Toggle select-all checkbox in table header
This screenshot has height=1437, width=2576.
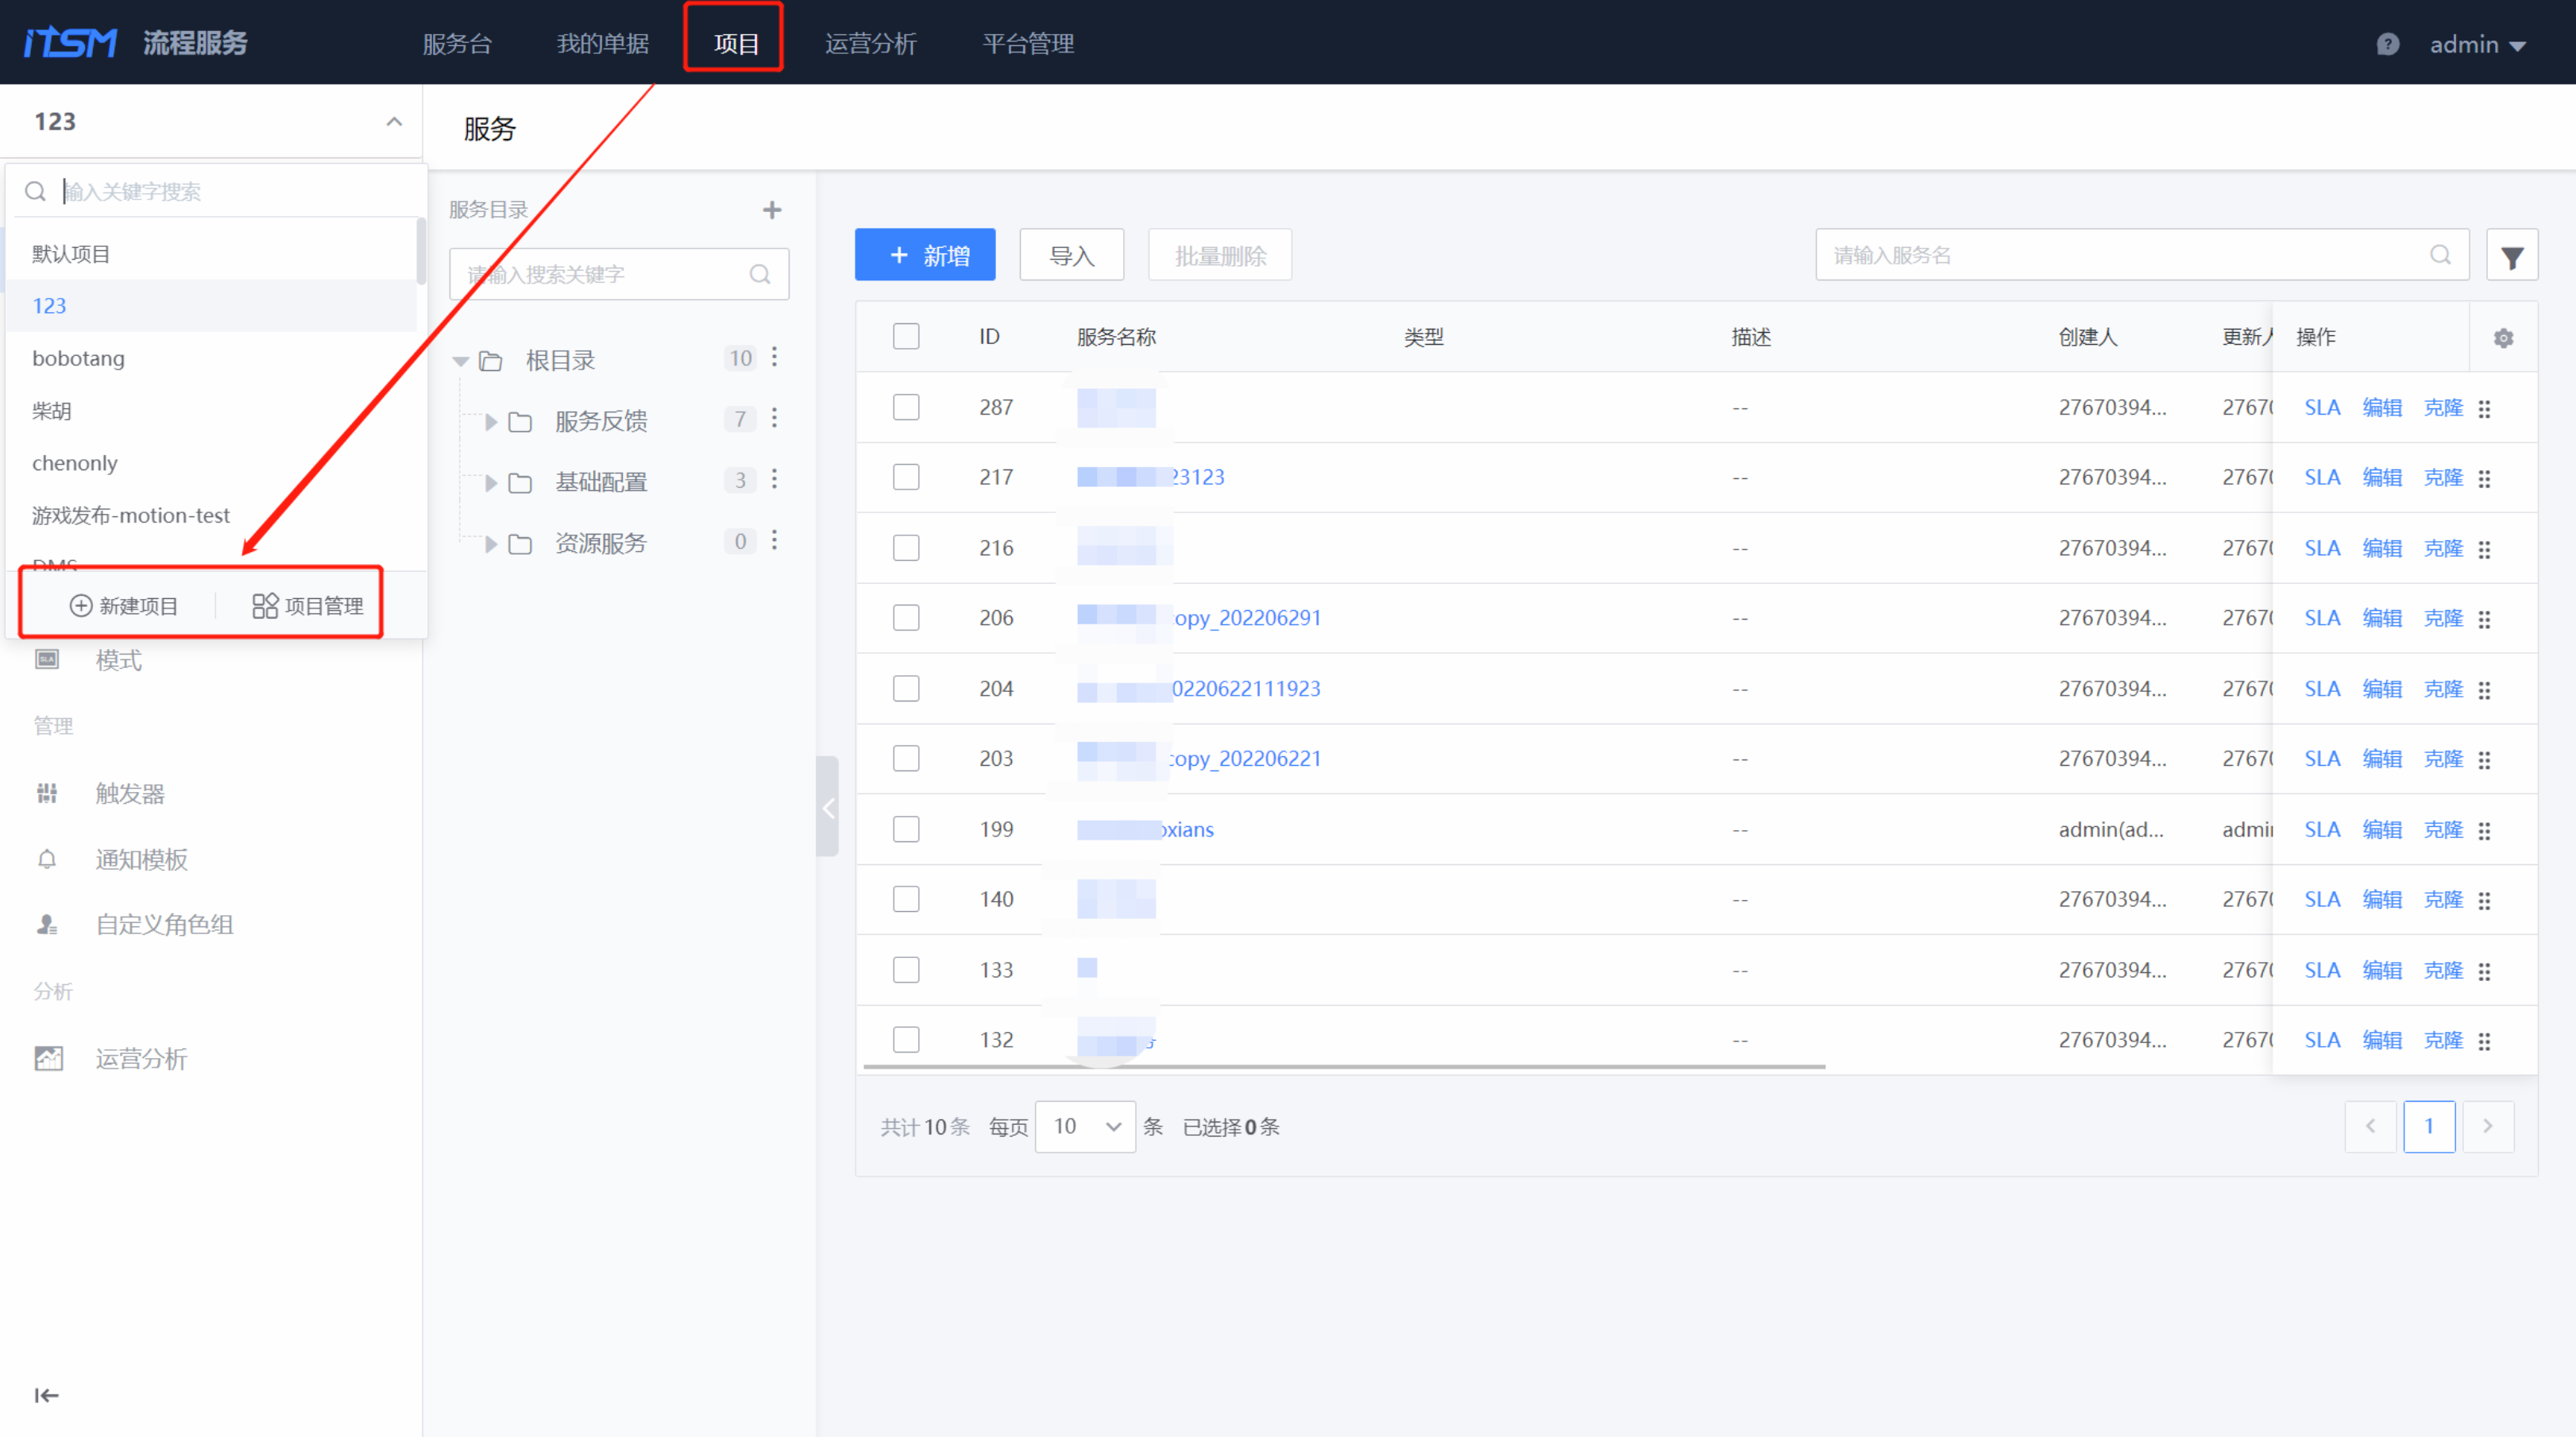[x=906, y=336]
